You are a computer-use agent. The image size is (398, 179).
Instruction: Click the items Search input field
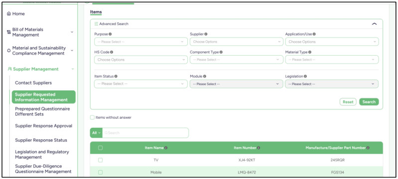click(145, 133)
